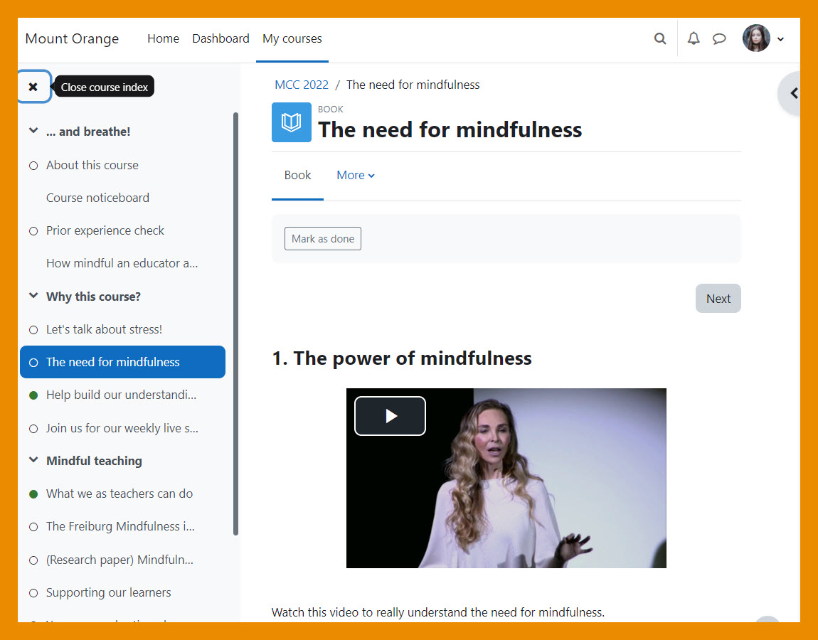Close the course index with X
The width and height of the screenshot is (818, 640).
[33, 87]
